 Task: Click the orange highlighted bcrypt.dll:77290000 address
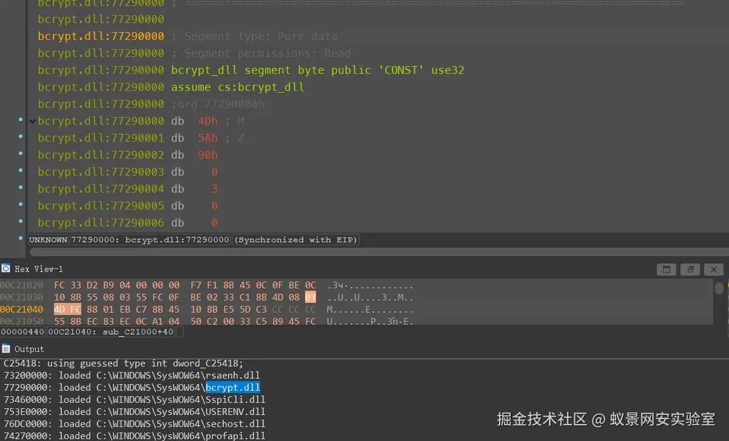click(x=101, y=36)
